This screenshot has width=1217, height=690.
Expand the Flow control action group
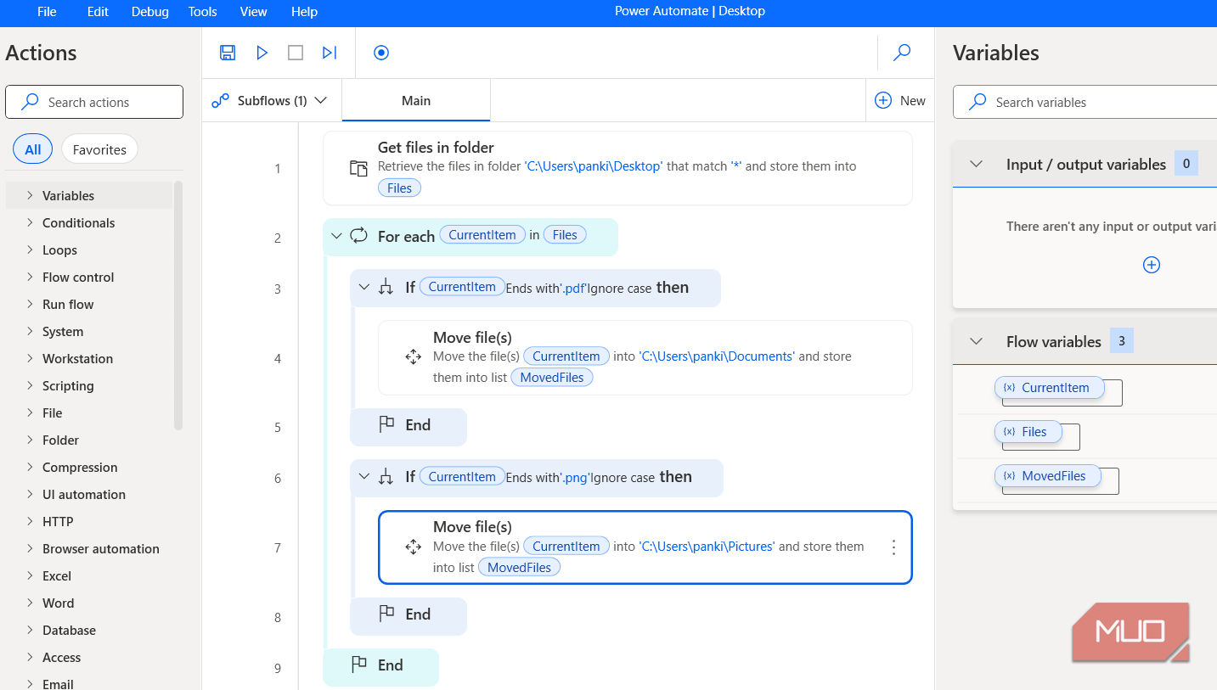coord(30,277)
